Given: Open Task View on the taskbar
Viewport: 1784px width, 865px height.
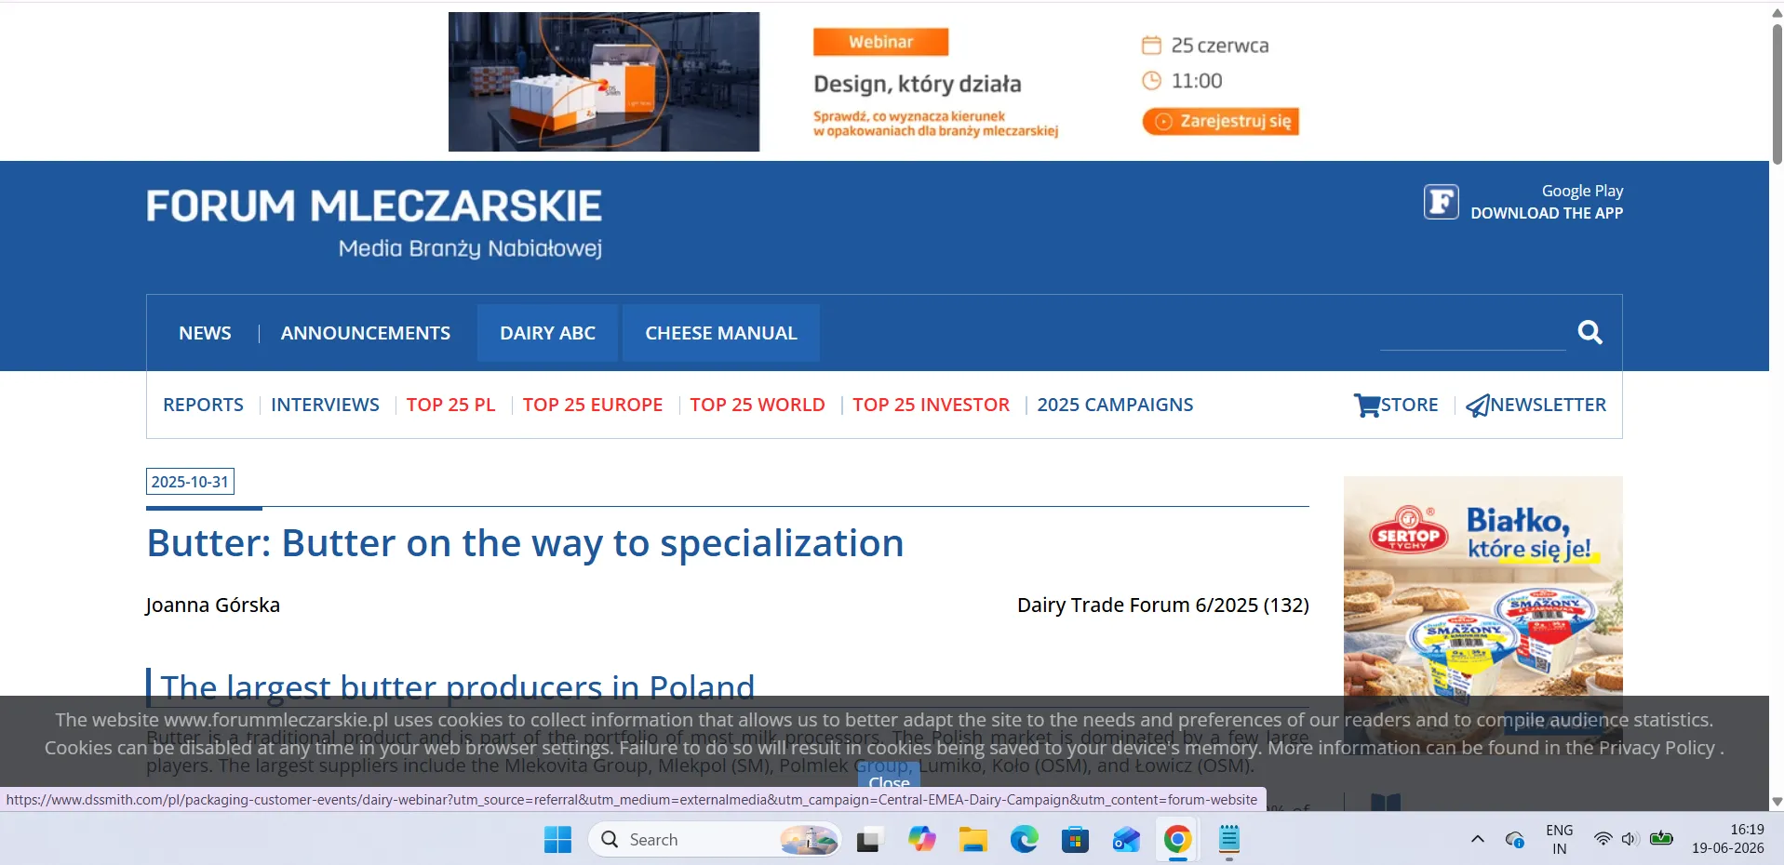Looking at the screenshot, I should pyautogui.click(x=869, y=840).
